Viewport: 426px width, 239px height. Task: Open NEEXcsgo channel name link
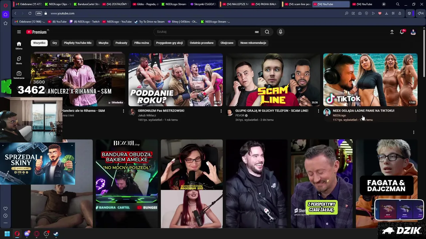click(x=339, y=116)
